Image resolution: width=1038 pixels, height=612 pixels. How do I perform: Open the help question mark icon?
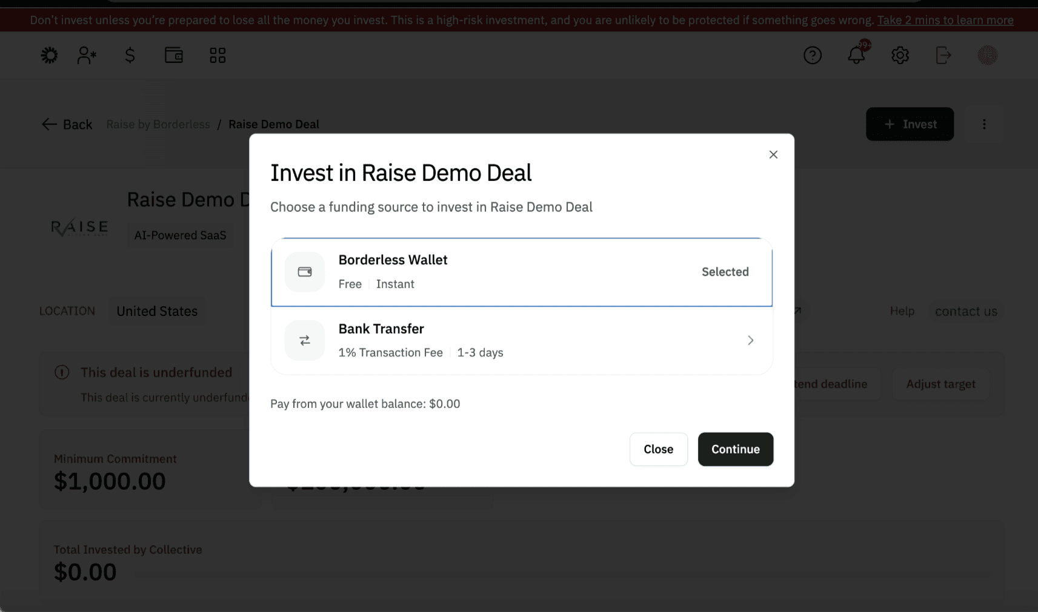coord(813,56)
